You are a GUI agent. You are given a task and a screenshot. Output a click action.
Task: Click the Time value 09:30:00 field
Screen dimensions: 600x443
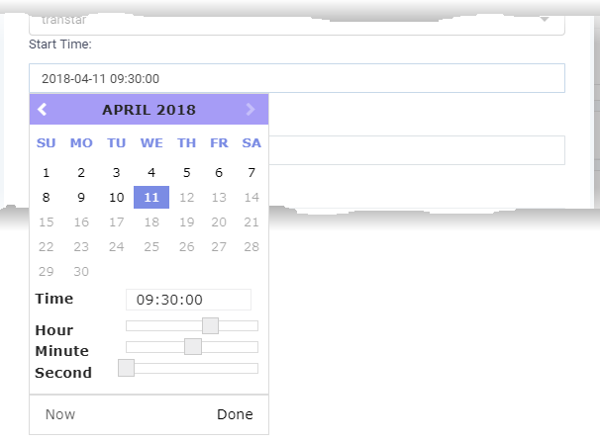click(188, 300)
